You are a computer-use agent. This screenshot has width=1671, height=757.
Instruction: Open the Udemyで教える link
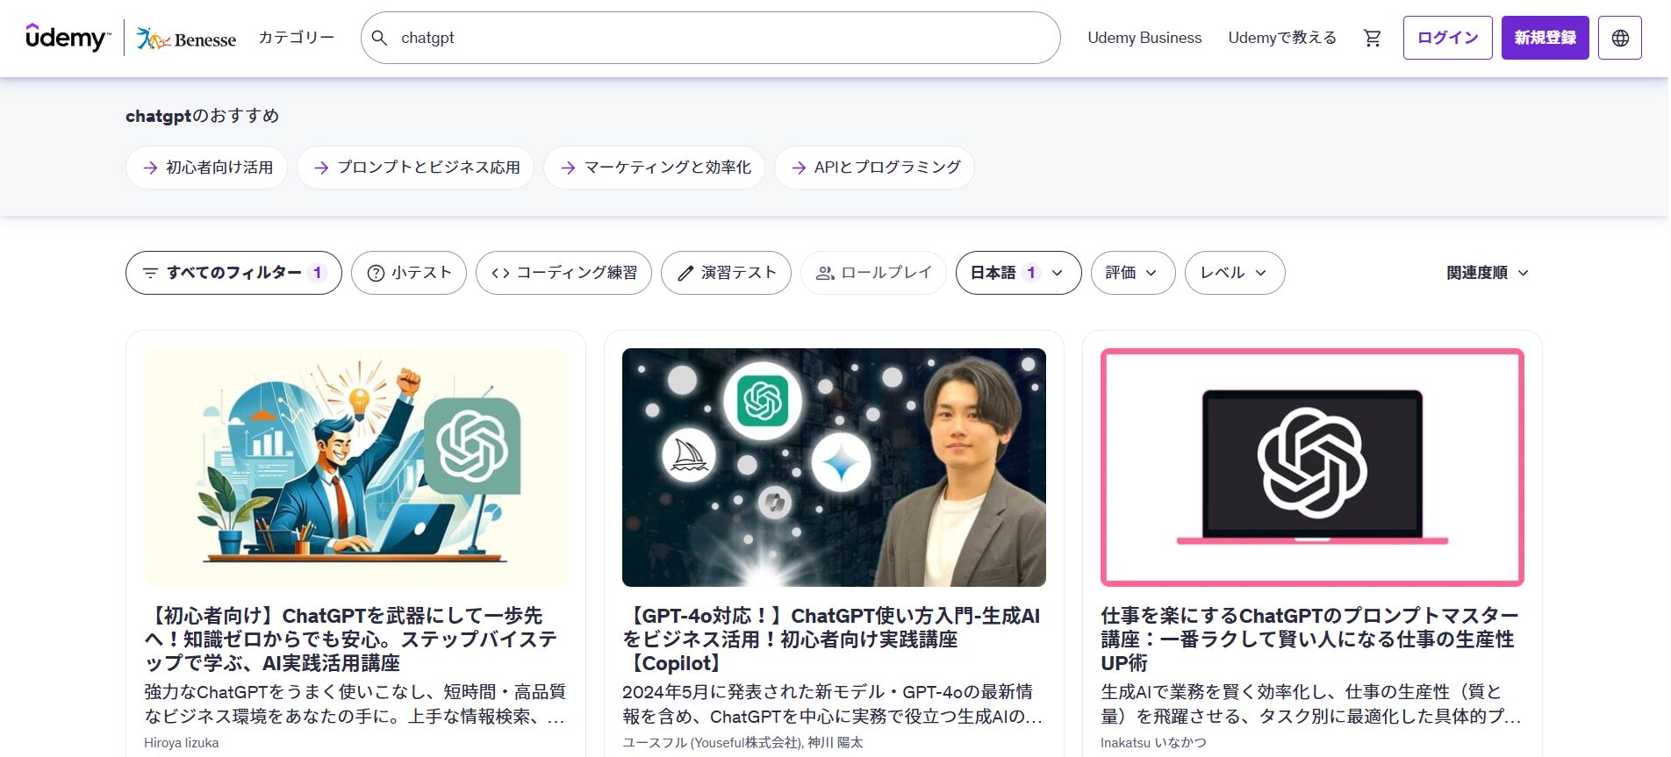(1282, 38)
